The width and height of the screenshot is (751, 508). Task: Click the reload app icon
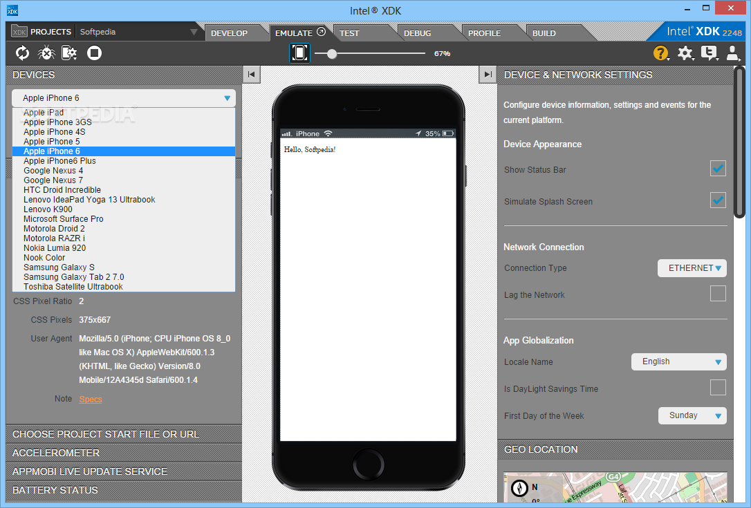pyautogui.click(x=22, y=53)
